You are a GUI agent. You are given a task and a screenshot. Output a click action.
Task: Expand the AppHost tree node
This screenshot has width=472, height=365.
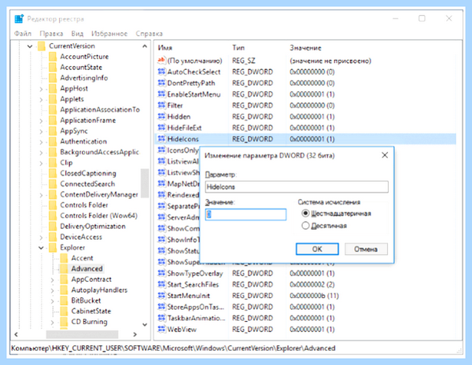tap(41, 89)
